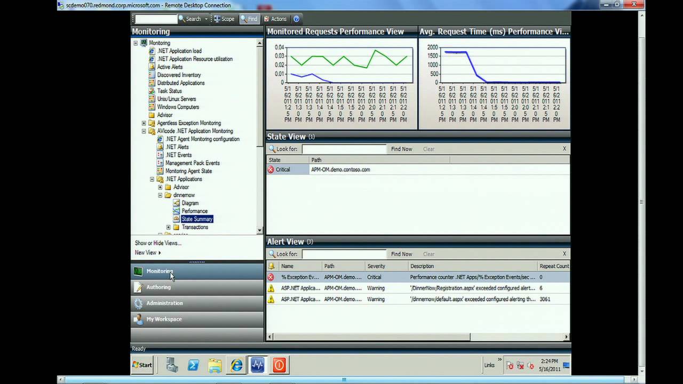Viewport: 683px width, 384px height.
Task: Click the Distributed Applications icon
Action: [x=152, y=83]
